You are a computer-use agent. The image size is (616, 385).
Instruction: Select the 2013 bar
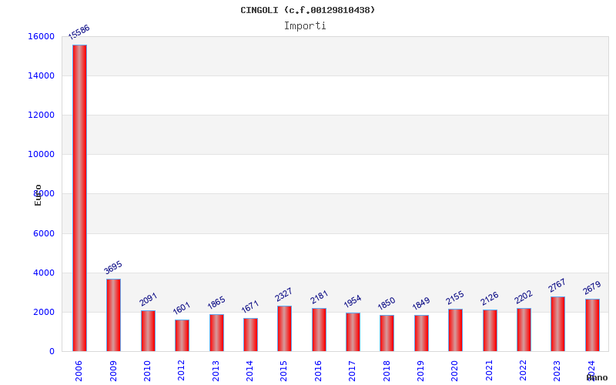(x=216, y=333)
